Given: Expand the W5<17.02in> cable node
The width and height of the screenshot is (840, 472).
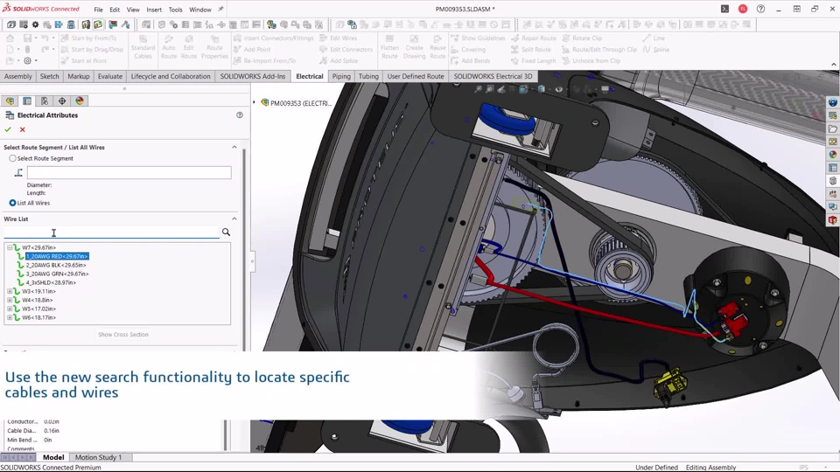Looking at the screenshot, I should (x=10, y=309).
